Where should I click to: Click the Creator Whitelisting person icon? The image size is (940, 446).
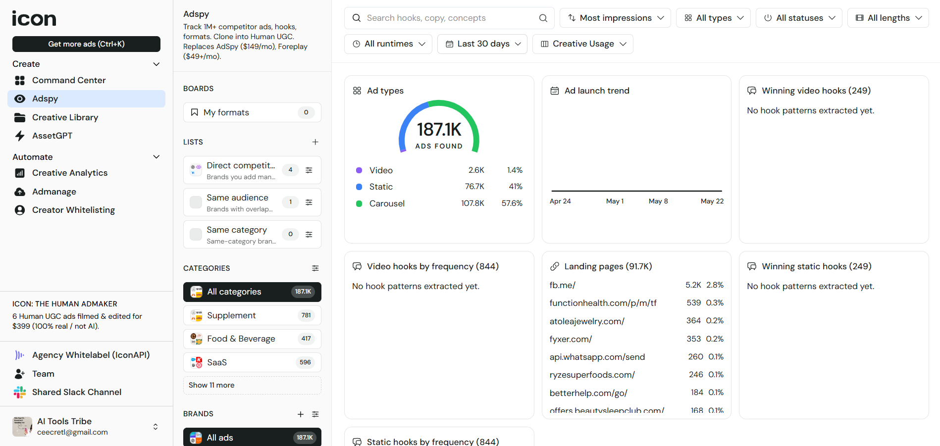pyautogui.click(x=20, y=210)
